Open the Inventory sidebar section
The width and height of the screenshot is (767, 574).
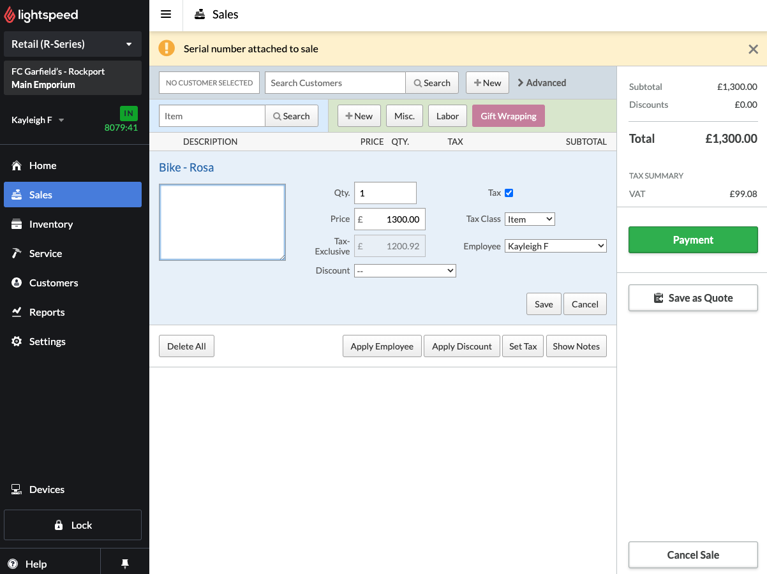(73, 224)
